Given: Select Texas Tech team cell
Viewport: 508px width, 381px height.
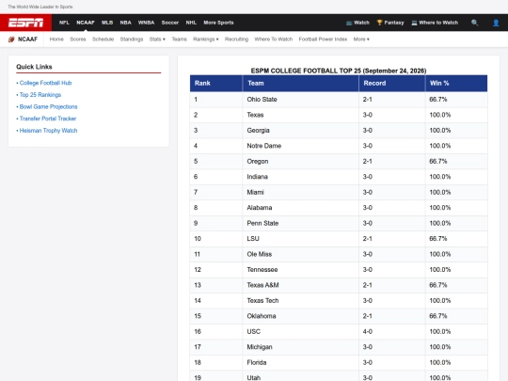Looking at the screenshot, I should pyautogui.click(x=300, y=301).
